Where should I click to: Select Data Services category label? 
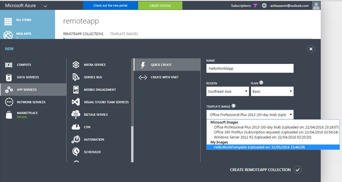tap(28, 77)
